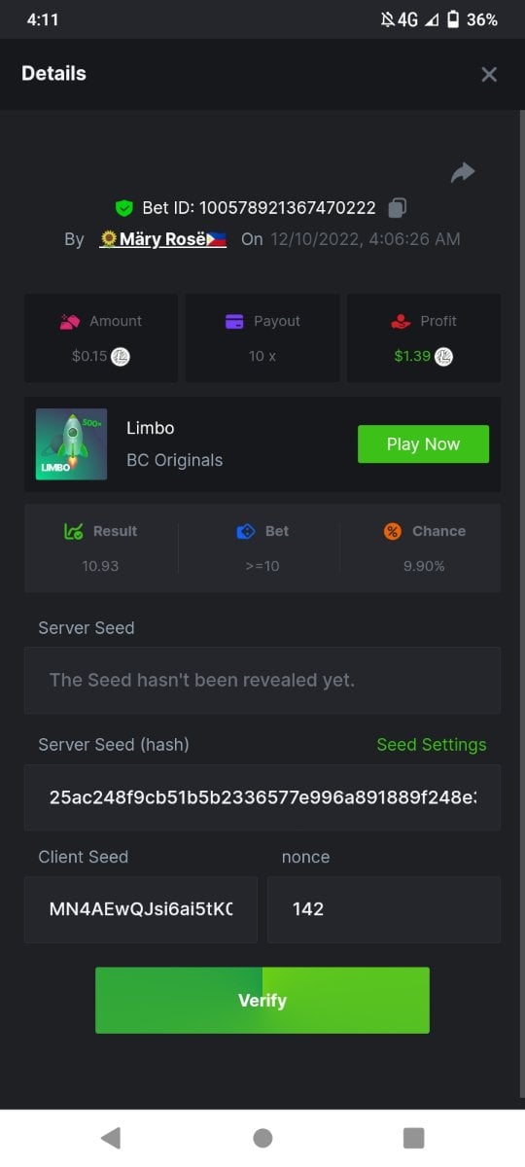Tap the Limbo rocket game thumbnail
The width and height of the screenshot is (525, 1167).
pos(71,443)
